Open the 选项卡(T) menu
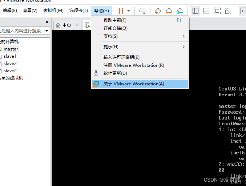246x186 pixels. [78, 11]
